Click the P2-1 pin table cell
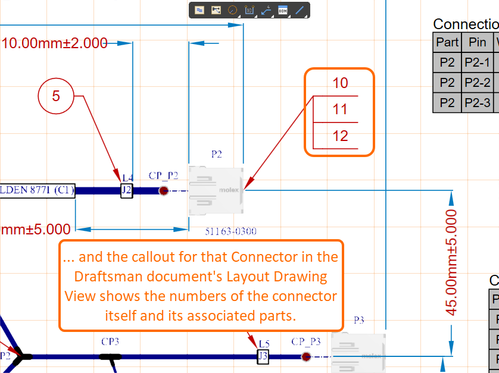Viewport: 499px width, 373px height. click(x=478, y=62)
